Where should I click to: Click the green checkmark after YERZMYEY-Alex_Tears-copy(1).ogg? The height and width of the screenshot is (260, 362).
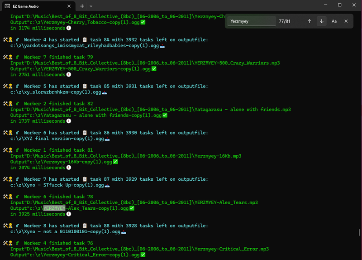132,208
